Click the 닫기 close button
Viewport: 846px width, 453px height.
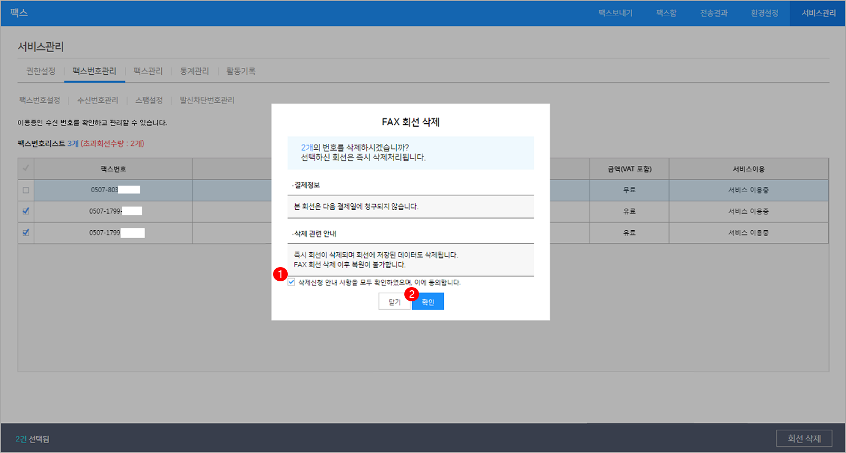394,302
